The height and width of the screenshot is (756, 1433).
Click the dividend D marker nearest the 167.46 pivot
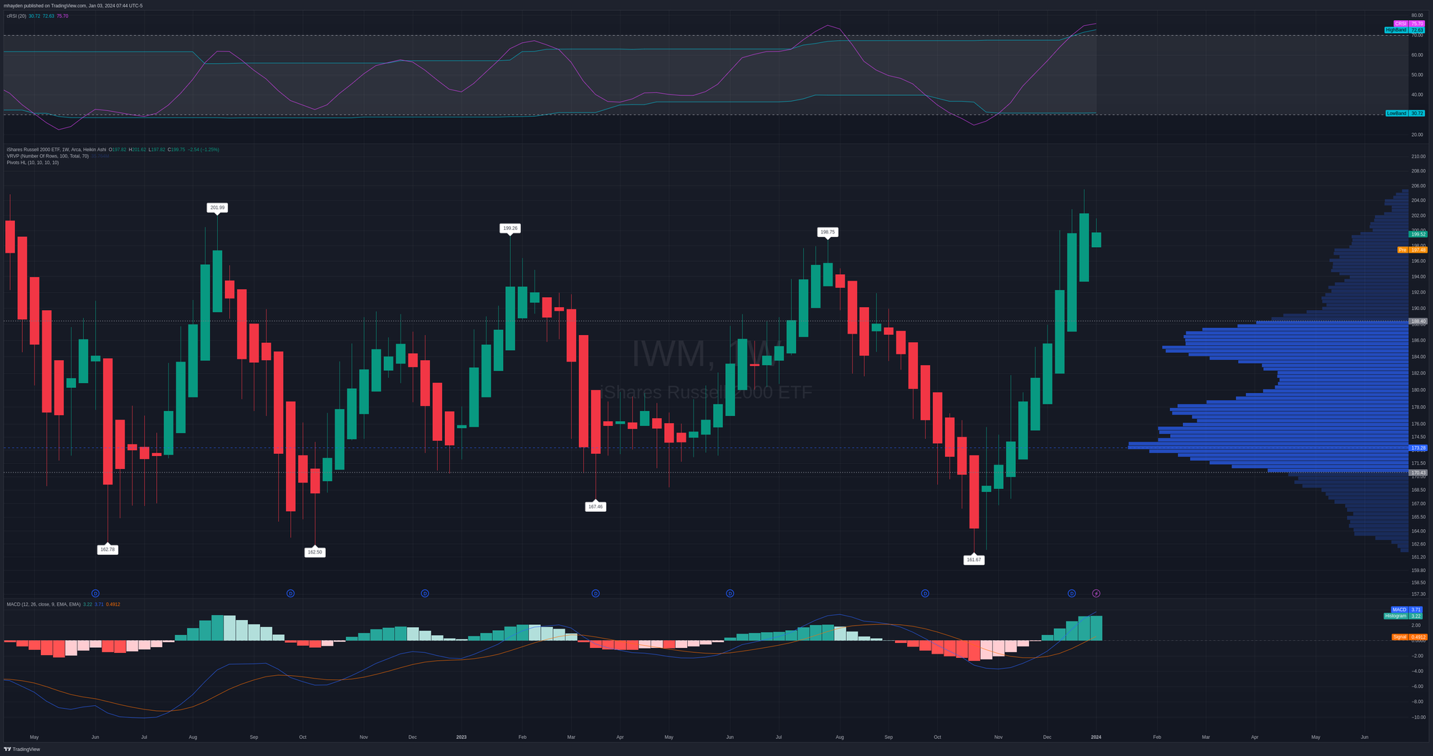coord(595,593)
